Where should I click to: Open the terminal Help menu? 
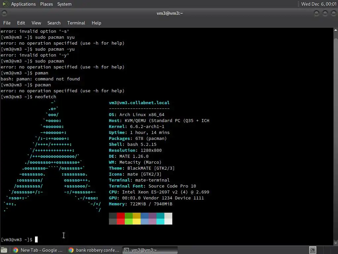coord(96,23)
